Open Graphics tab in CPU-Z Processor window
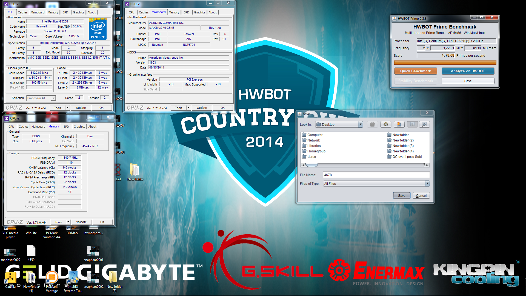Viewport: 526px width, 296px height. (x=79, y=12)
